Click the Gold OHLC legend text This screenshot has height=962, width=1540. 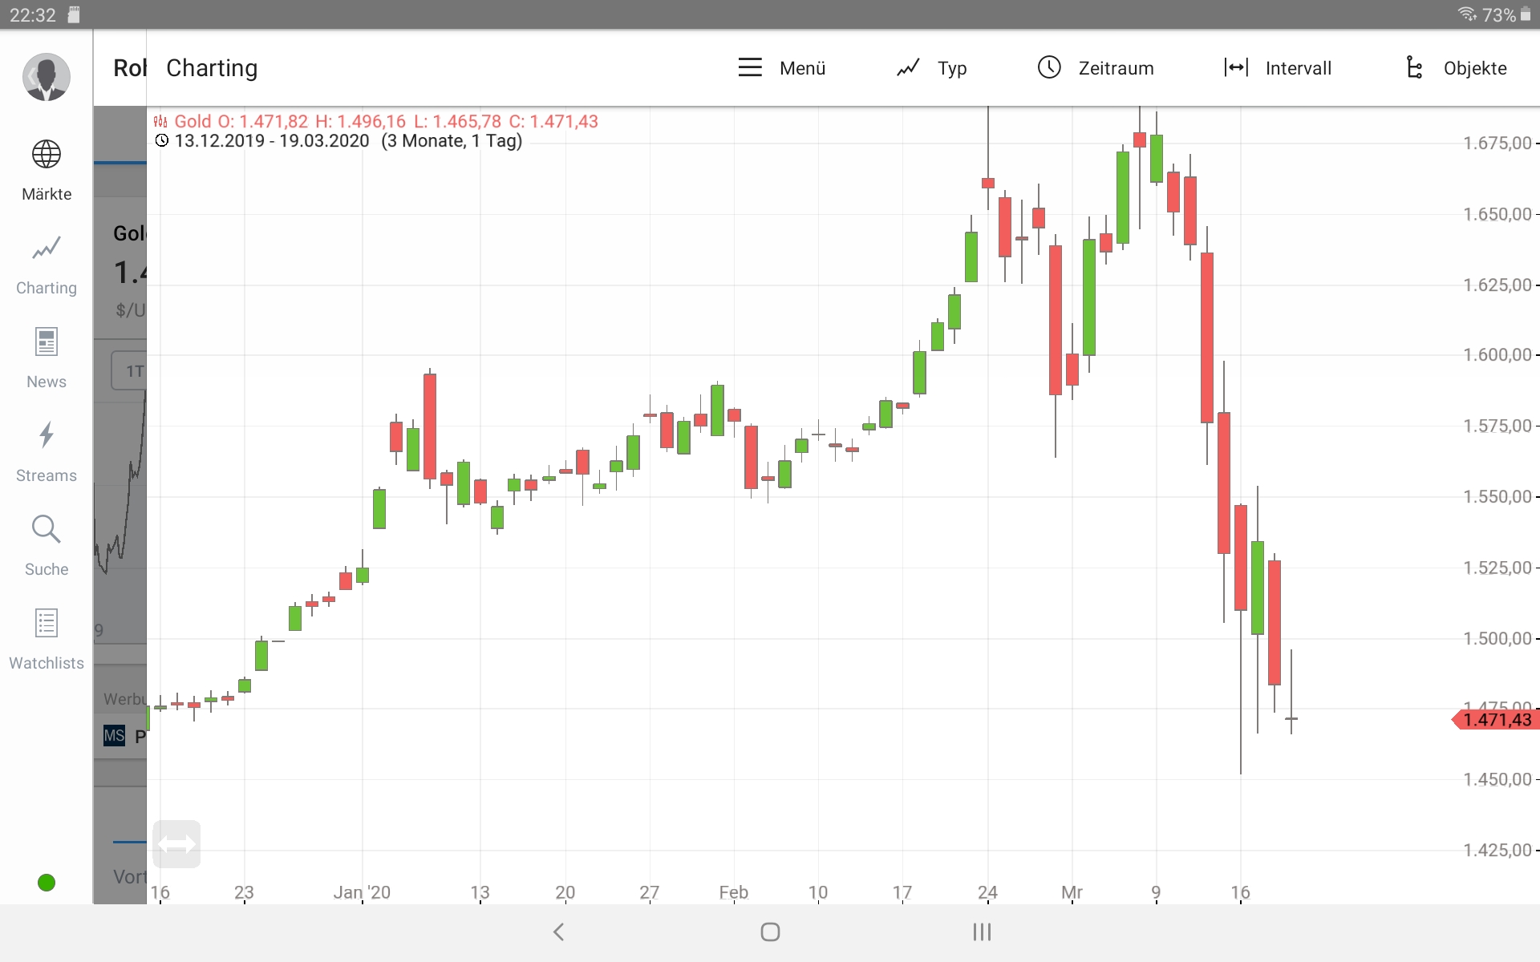[x=385, y=122]
